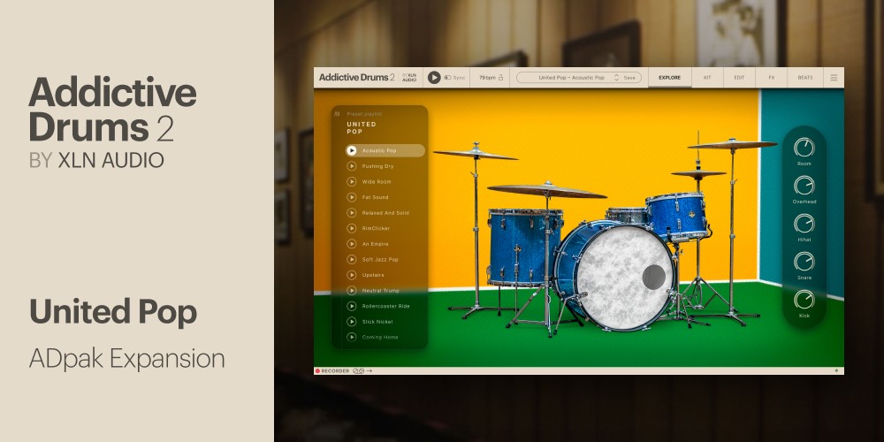
Task: Play the Rollercoaster Ride preset preview
Action: [x=352, y=306]
